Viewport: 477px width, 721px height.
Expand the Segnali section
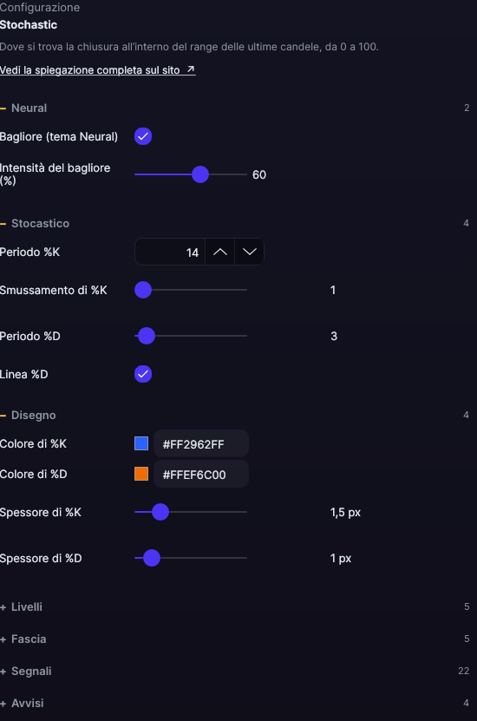pyautogui.click(x=26, y=672)
